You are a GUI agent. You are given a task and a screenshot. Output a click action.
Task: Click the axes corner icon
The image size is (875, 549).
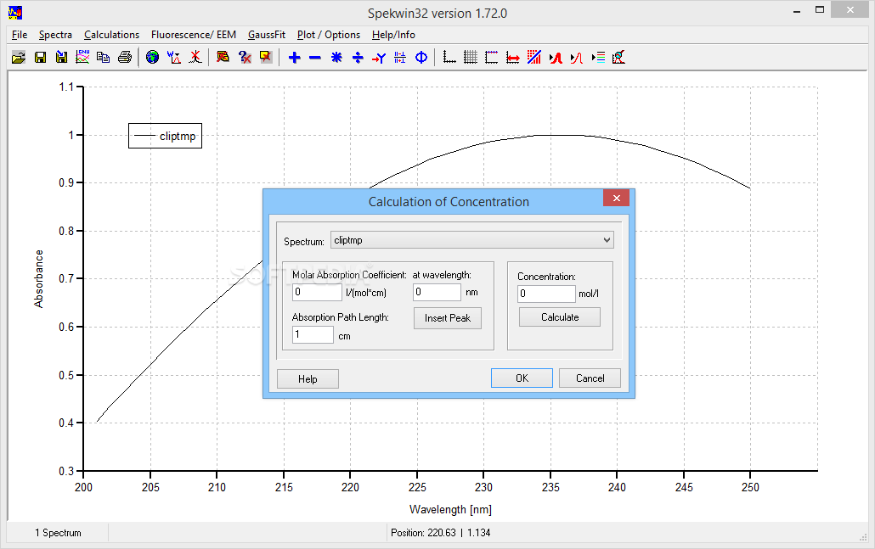449,57
